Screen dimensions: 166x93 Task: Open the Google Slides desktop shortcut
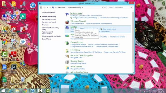tap(13, 5)
